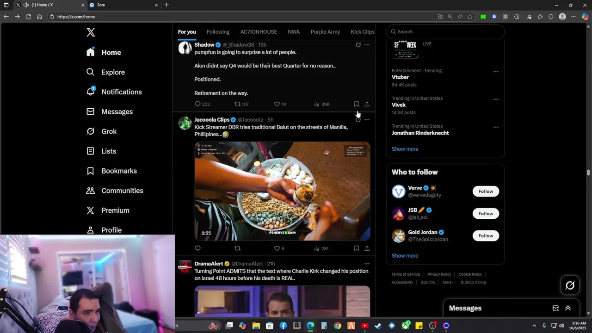This screenshot has width=592, height=333.
Task: Open Bookmarks in the sidebar
Action: (x=111, y=171)
